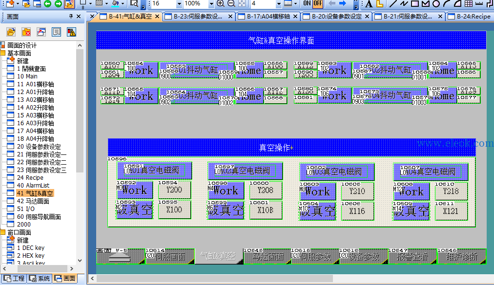494x285 pixels.
Task: Select 2 HEX key window screen
Action: coord(31,255)
